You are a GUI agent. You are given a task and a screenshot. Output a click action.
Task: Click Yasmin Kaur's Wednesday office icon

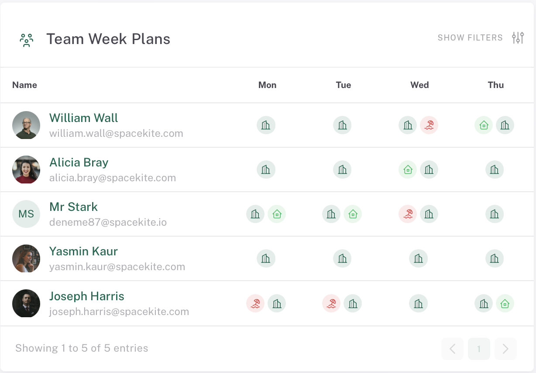[419, 258]
